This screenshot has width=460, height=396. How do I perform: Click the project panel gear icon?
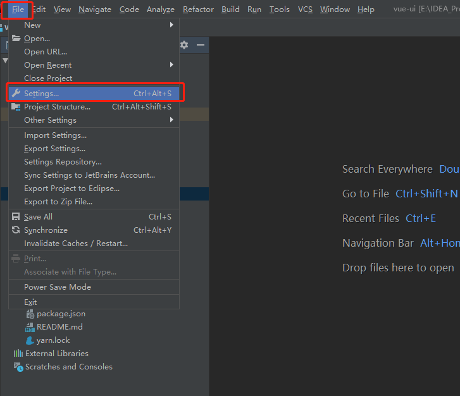pos(184,45)
